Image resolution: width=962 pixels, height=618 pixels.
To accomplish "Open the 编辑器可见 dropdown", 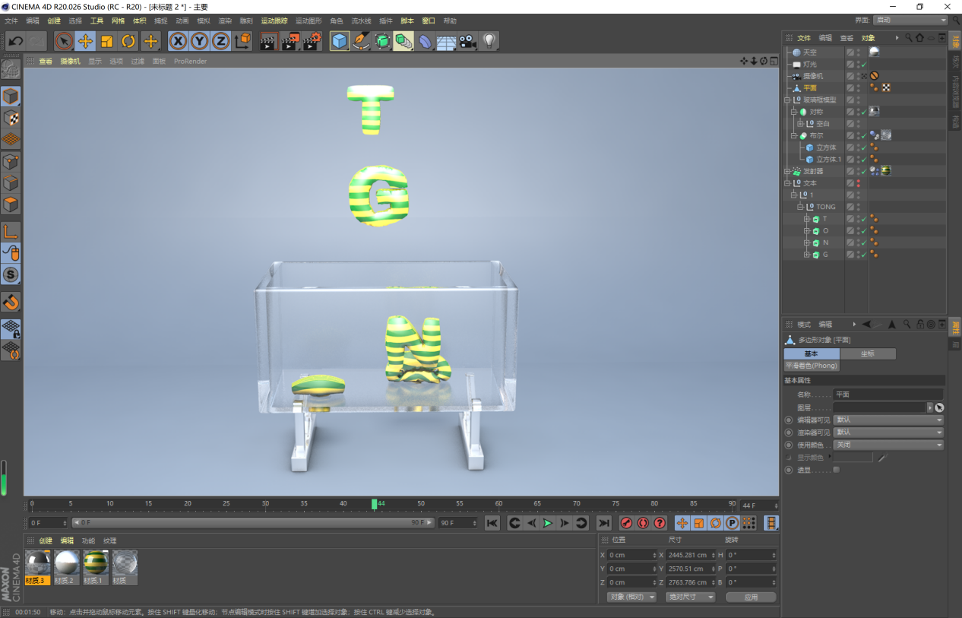I will pos(888,420).
